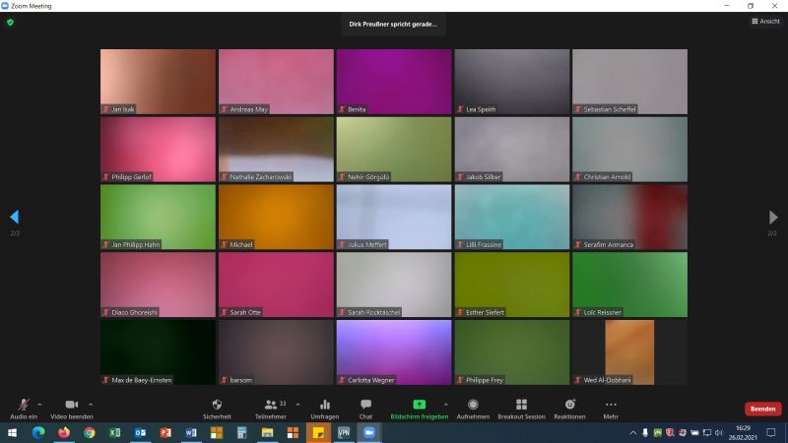This screenshot has width=788, height=443.
Task: Open the Chat panel
Action: [365, 408]
